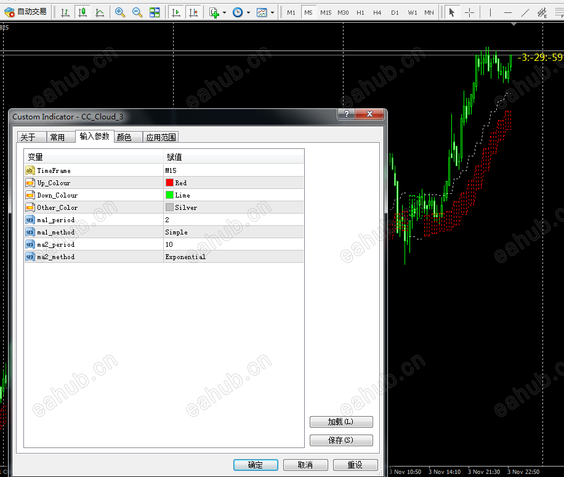Select the trendline tool
Viewport: 564px width, 477px height.
525,12
